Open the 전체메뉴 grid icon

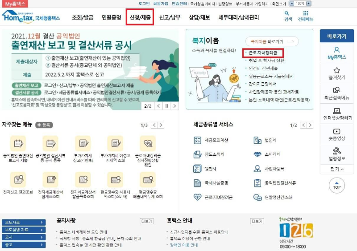(306, 13)
